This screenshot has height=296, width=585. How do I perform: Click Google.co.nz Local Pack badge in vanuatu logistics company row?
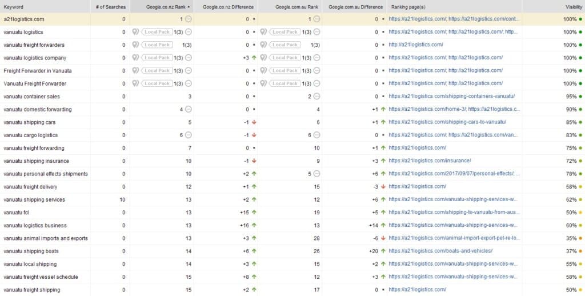tap(157, 58)
